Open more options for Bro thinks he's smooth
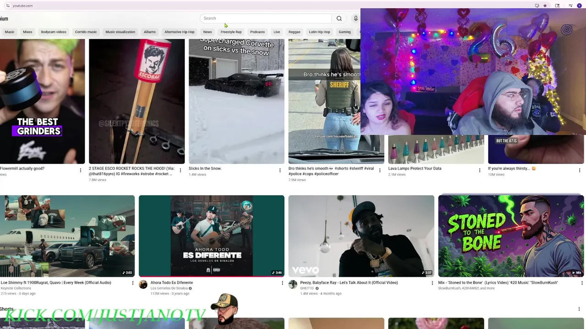 point(380,170)
